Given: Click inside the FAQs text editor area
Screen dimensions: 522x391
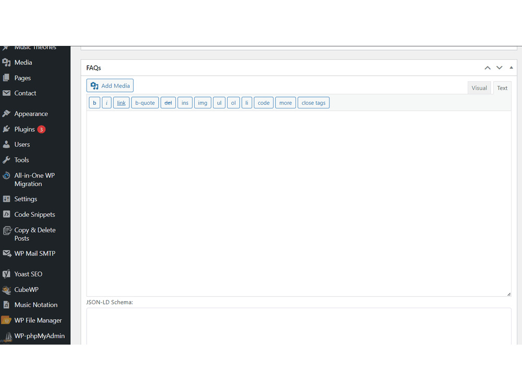Looking at the screenshot, I should (x=299, y=203).
